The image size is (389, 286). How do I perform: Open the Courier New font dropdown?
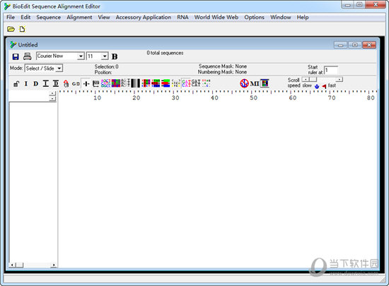coord(81,56)
